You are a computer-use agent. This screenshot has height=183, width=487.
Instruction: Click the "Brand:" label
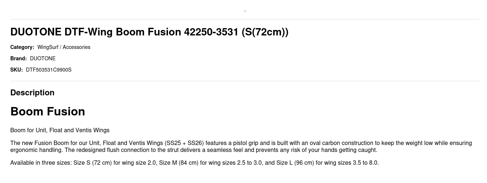coord(18,58)
